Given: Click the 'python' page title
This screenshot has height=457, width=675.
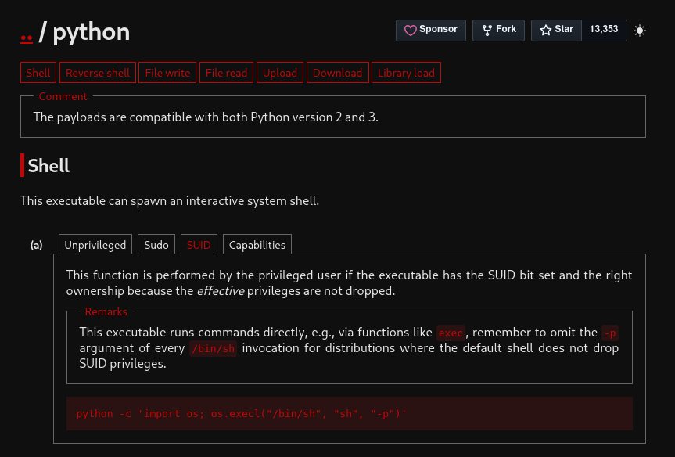Looking at the screenshot, I should 92,32.
